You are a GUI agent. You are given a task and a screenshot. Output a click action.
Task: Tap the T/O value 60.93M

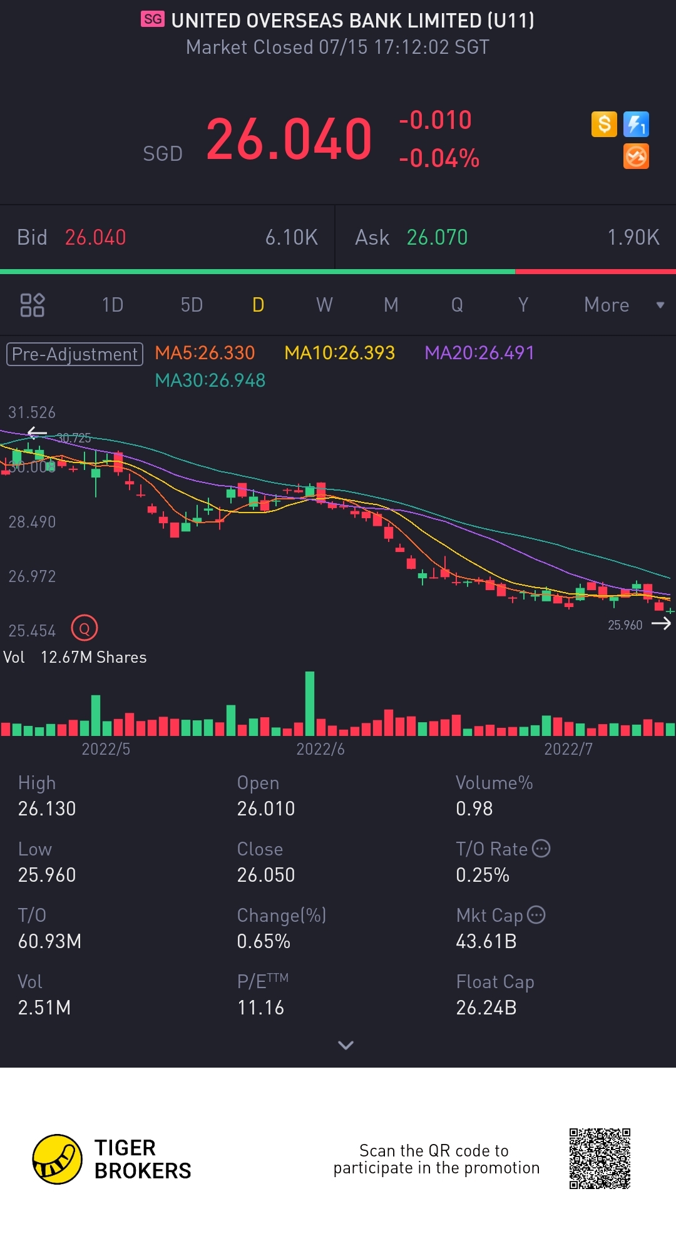click(49, 941)
